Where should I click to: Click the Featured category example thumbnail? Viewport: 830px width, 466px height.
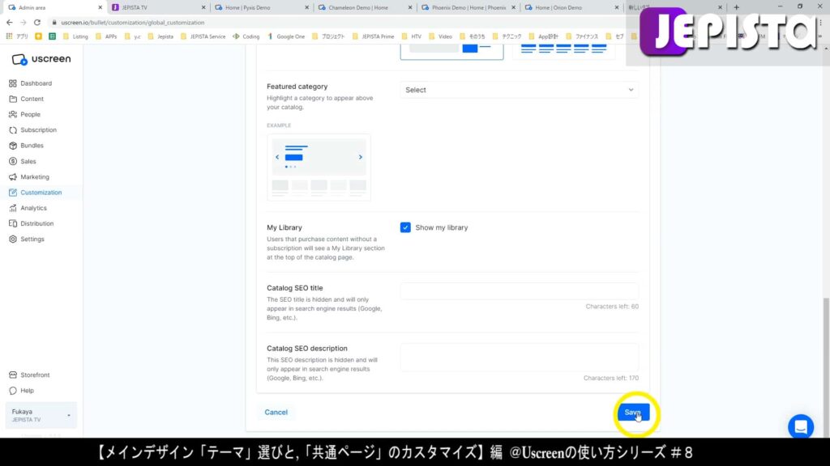pos(319,167)
